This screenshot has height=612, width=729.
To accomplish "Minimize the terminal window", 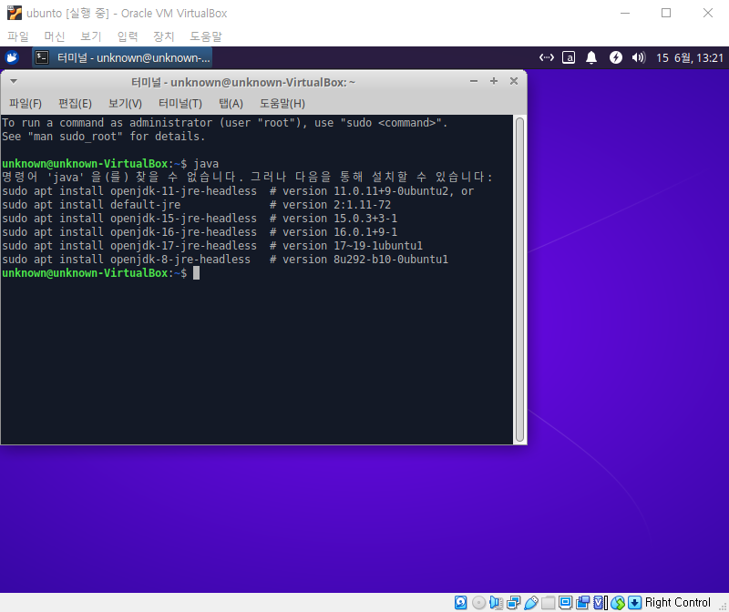I will (474, 81).
